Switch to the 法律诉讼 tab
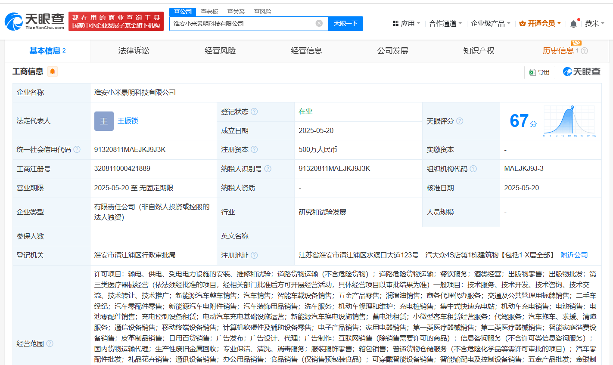Viewport: 613px width, 365px height. 134,51
